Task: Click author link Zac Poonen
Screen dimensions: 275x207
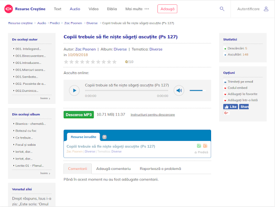Action: (x=85, y=49)
